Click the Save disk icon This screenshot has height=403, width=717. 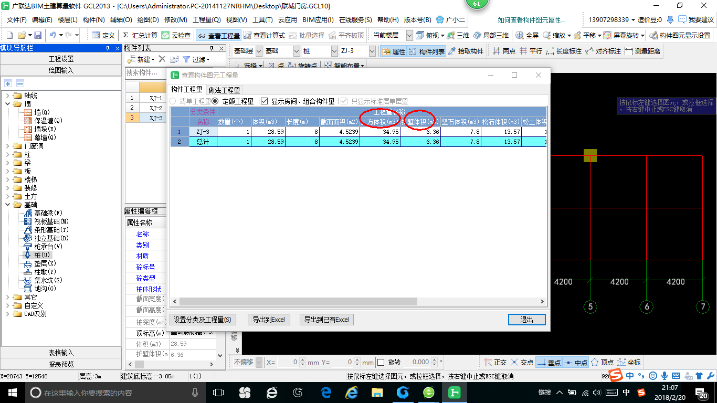[38, 35]
